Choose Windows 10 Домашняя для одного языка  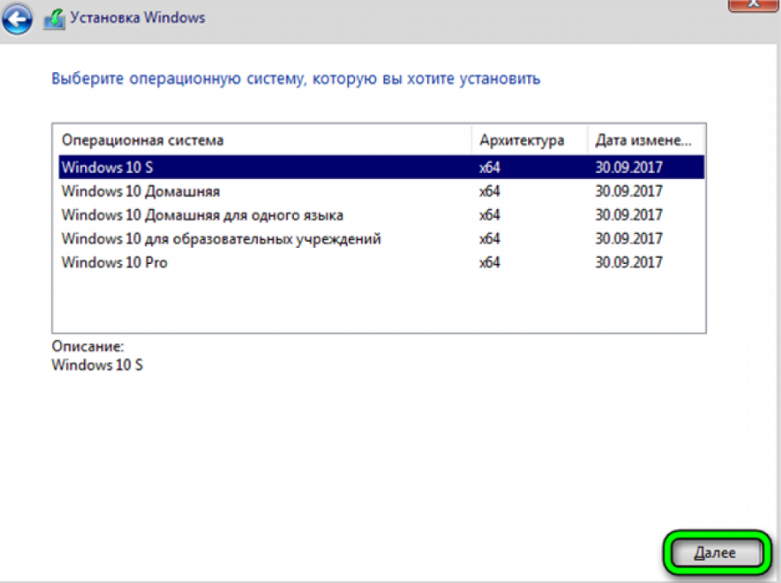point(381,214)
